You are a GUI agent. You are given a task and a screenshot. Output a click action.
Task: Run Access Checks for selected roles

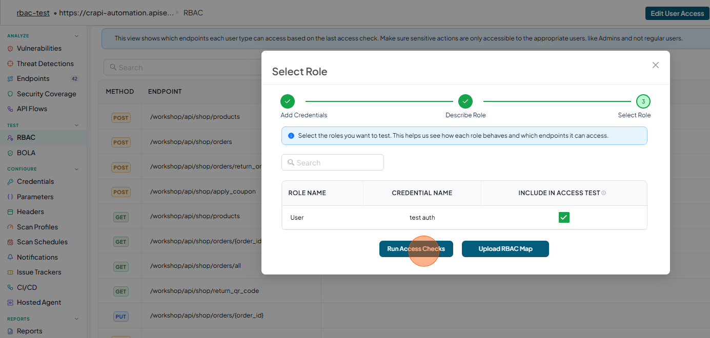click(x=416, y=249)
